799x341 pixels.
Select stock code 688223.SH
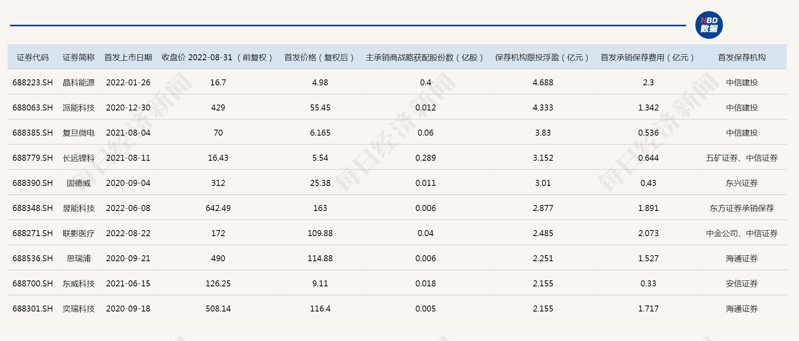[33, 83]
